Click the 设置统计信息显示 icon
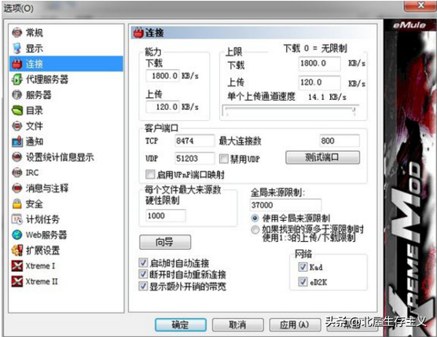 click(17, 157)
